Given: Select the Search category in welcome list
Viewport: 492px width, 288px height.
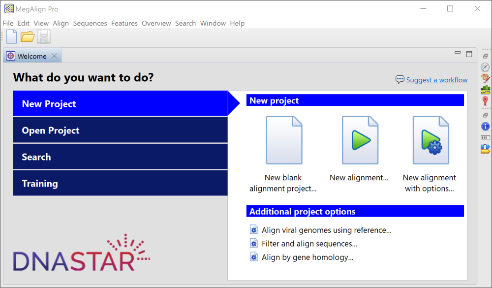Looking at the screenshot, I should coord(120,157).
